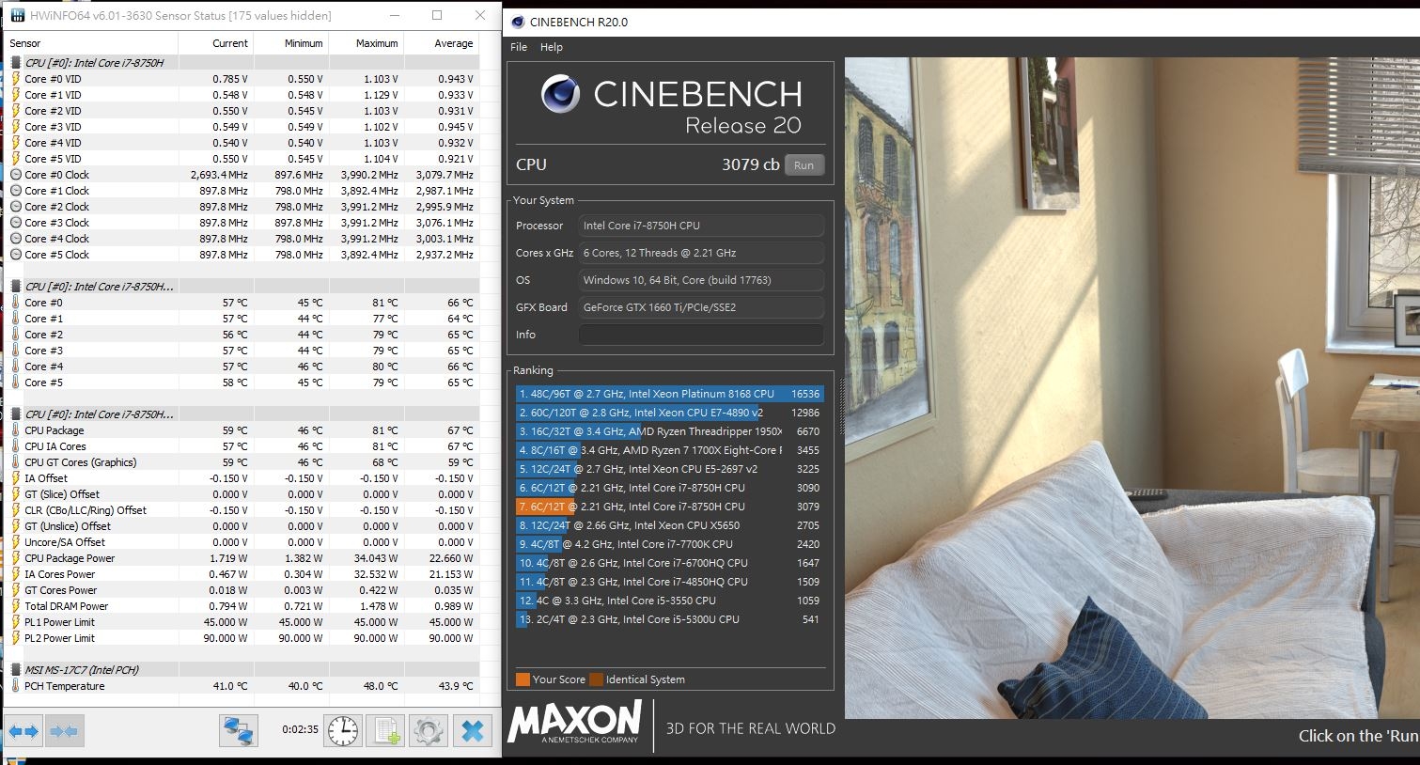1420x765 pixels.
Task: Click the 0:02:35 elapsed timer
Action: coord(300,729)
